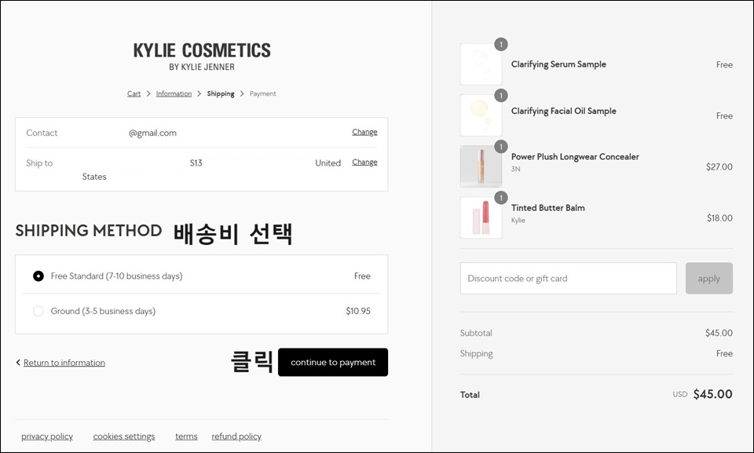Open the privacy policy link

pos(47,437)
